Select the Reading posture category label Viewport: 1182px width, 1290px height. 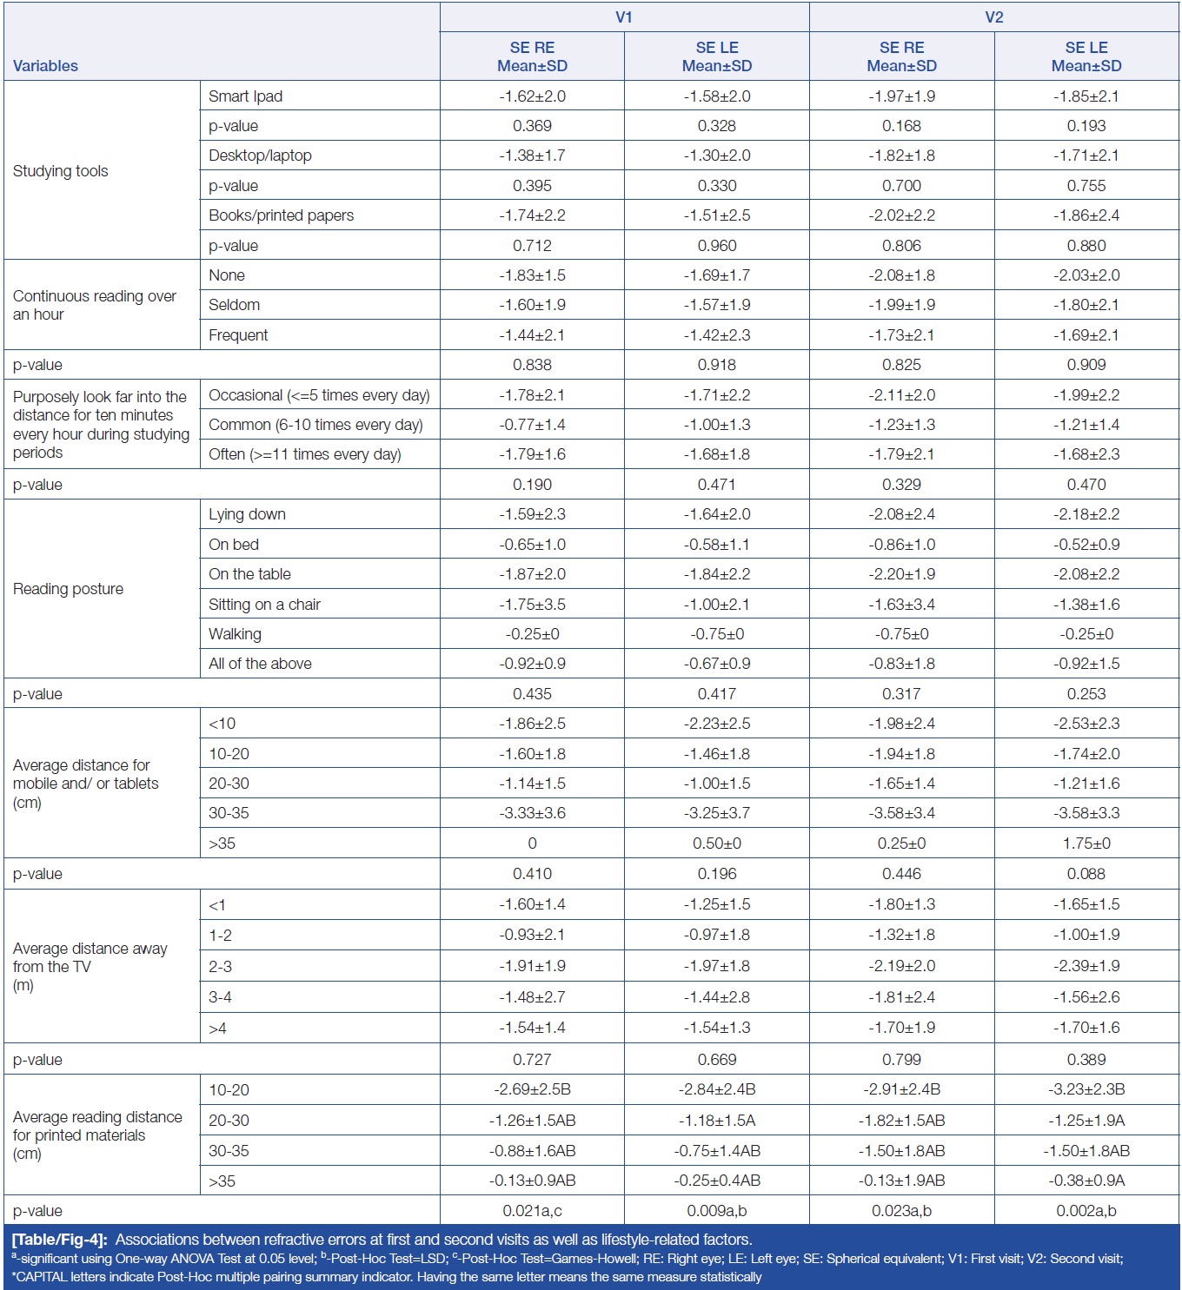[68, 589]
